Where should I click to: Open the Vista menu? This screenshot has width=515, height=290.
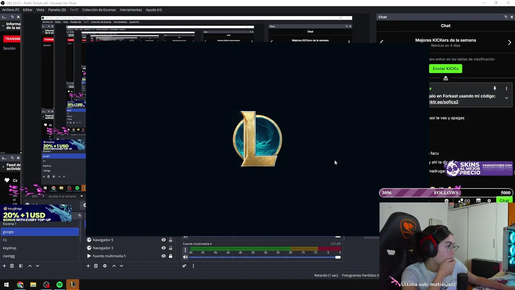coord(40,10)
